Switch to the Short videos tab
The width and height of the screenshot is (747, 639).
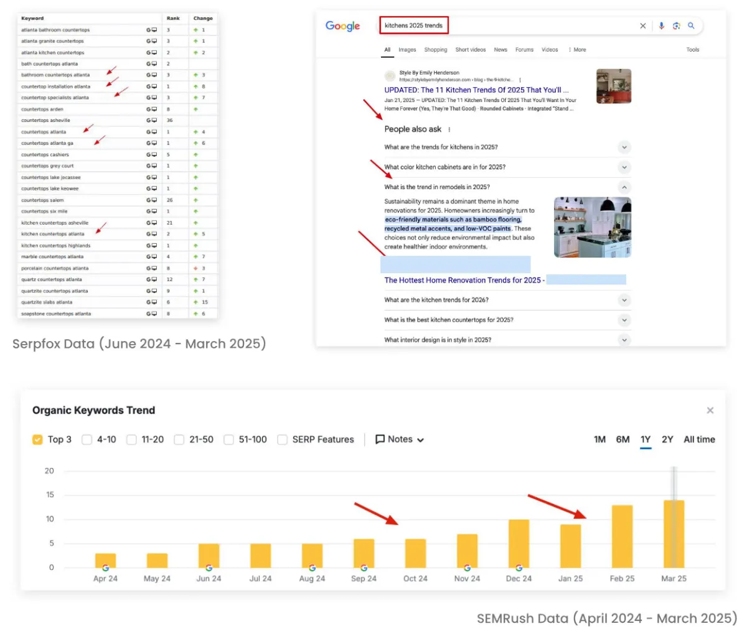(471, 50)
